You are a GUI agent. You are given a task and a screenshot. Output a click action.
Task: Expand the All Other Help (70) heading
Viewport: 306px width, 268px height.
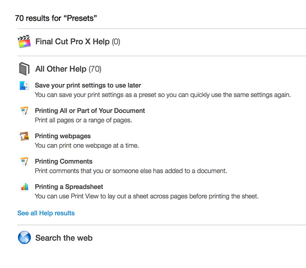coord(68,69)
